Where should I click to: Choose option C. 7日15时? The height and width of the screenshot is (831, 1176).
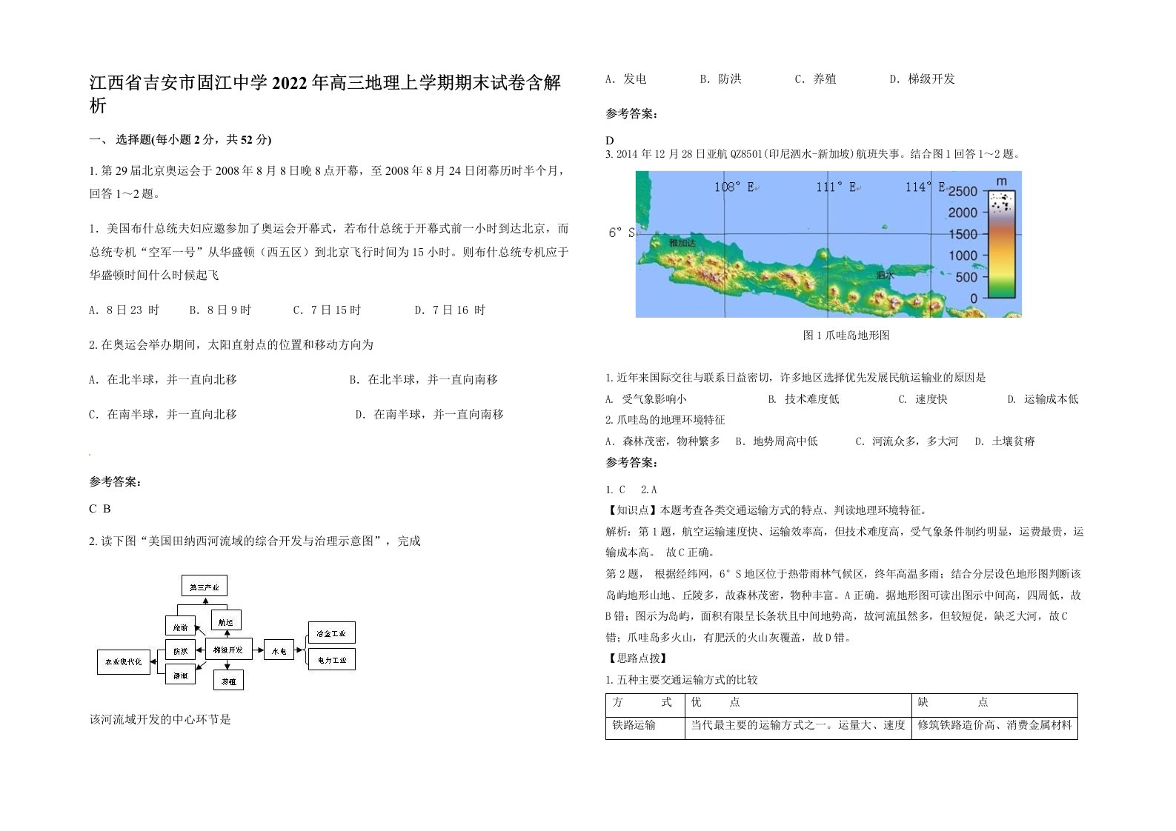tap(327, 310)
